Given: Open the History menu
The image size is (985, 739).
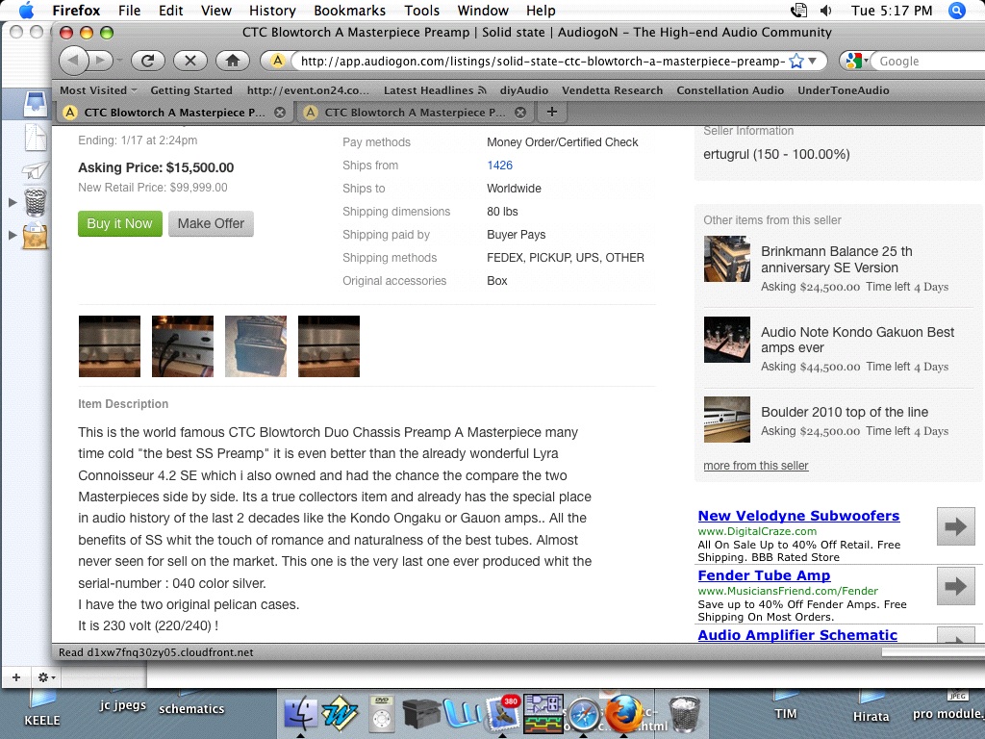Looking at the screenshot, I should pos(272,11).
